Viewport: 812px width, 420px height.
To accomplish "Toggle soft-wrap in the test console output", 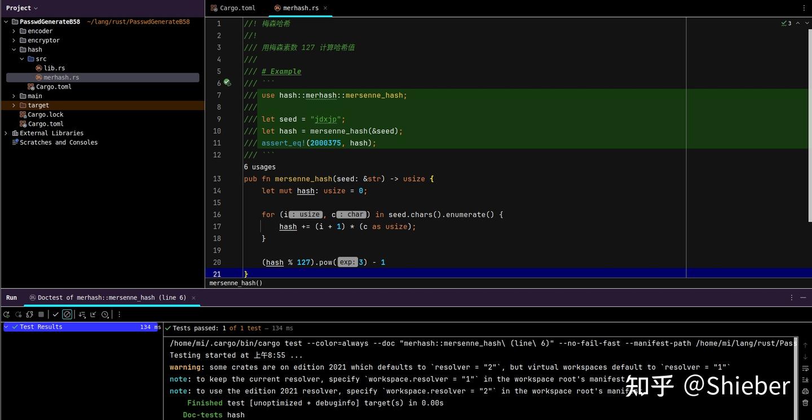I will [x=805, y=369].
